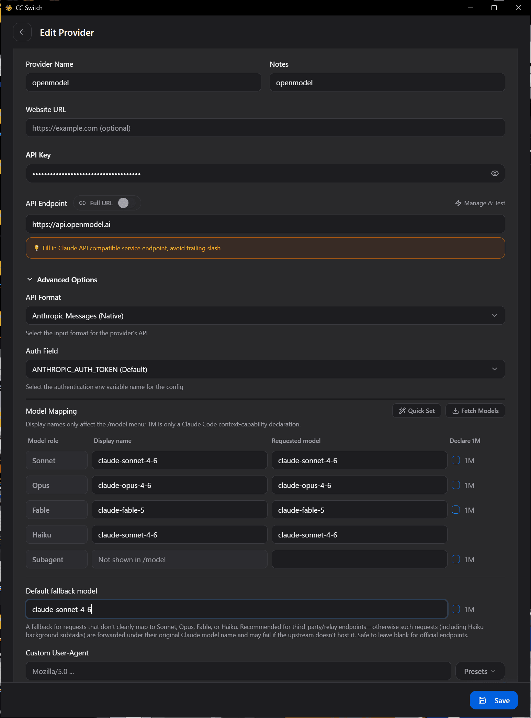Open the Auth Field dropdown
The image size is (531, 718).
(265, 369)
